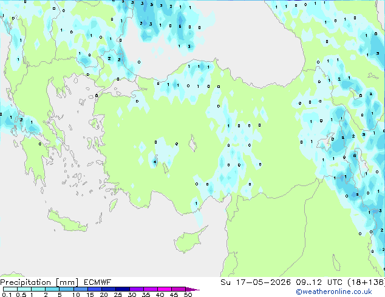Screen dimensions: 385x297
Task: Click the "ECMWF" model label
Action: [98, 282]
